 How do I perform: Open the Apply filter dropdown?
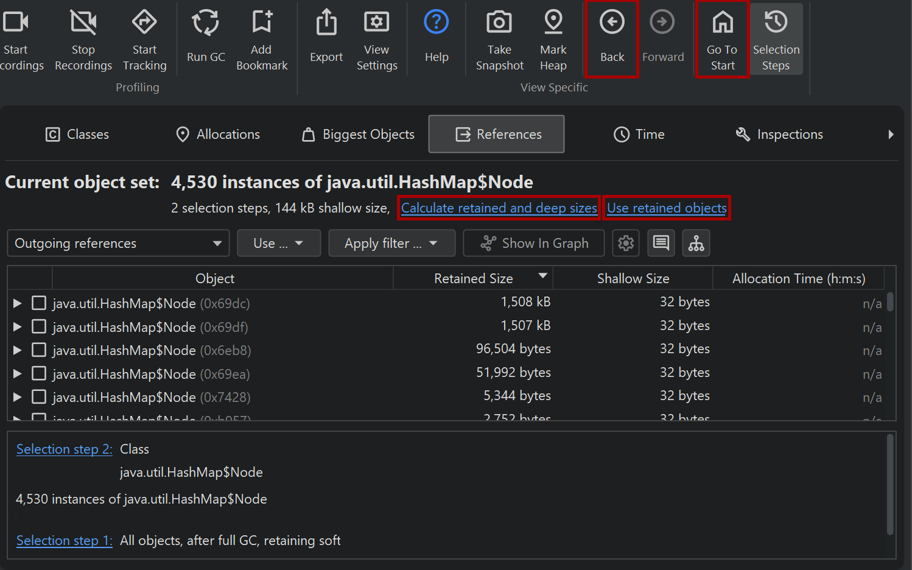pyautogui.click(x=391, y=244)
